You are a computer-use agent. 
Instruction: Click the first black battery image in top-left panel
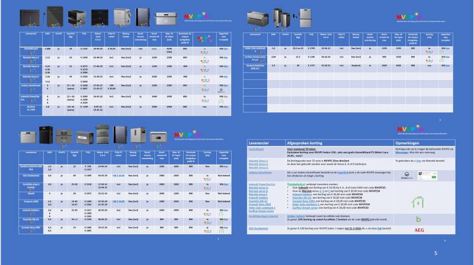click(x=30, y=18)
